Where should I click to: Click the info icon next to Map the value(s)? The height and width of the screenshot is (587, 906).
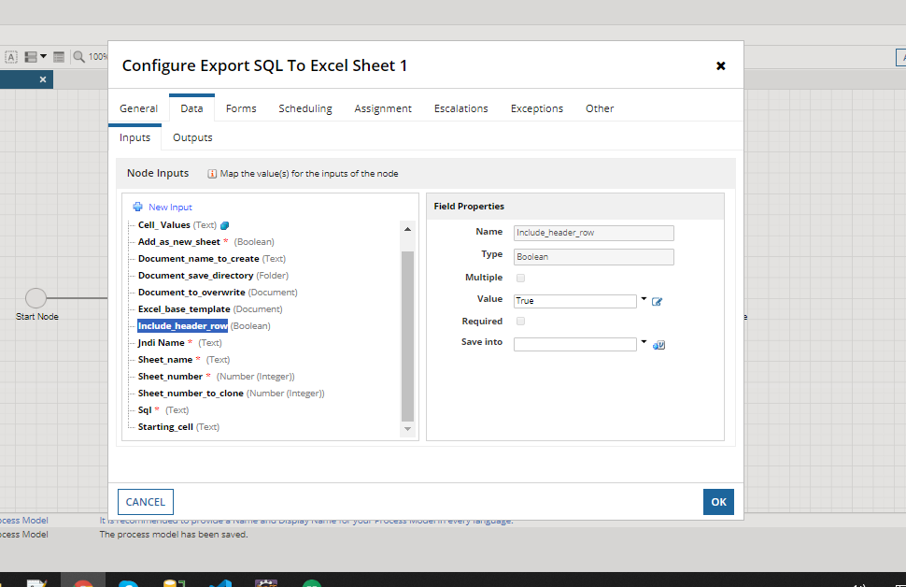point(212,174)
